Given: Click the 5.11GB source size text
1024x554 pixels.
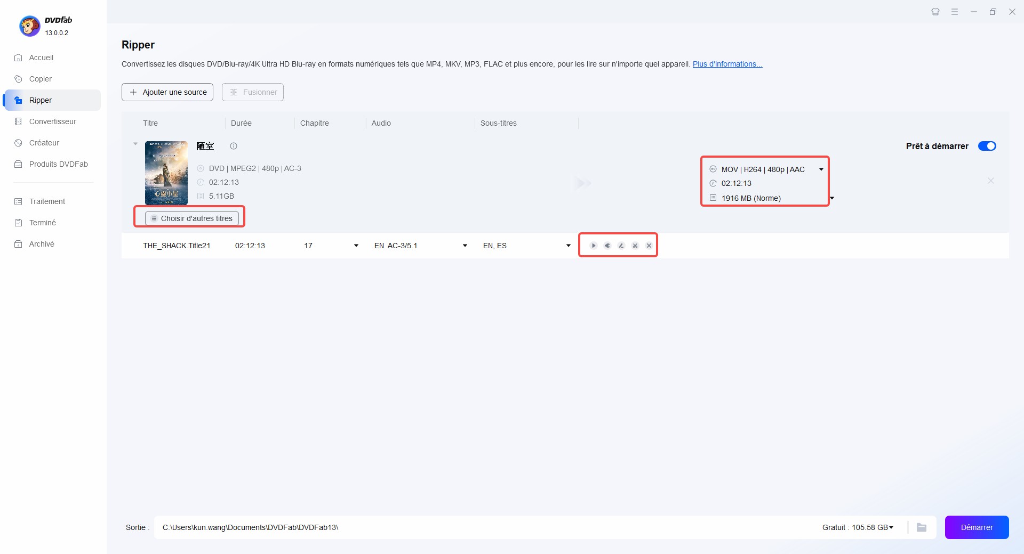Looking at the screenshot, I should 221,196.
